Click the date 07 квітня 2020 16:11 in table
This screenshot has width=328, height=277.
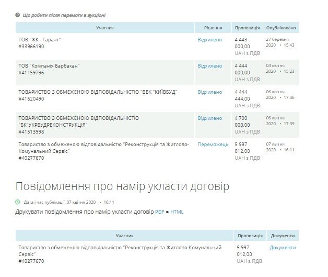click(280, 147)
